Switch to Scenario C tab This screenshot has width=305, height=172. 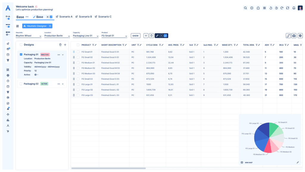pyautogui.click(x=103, y=17)
